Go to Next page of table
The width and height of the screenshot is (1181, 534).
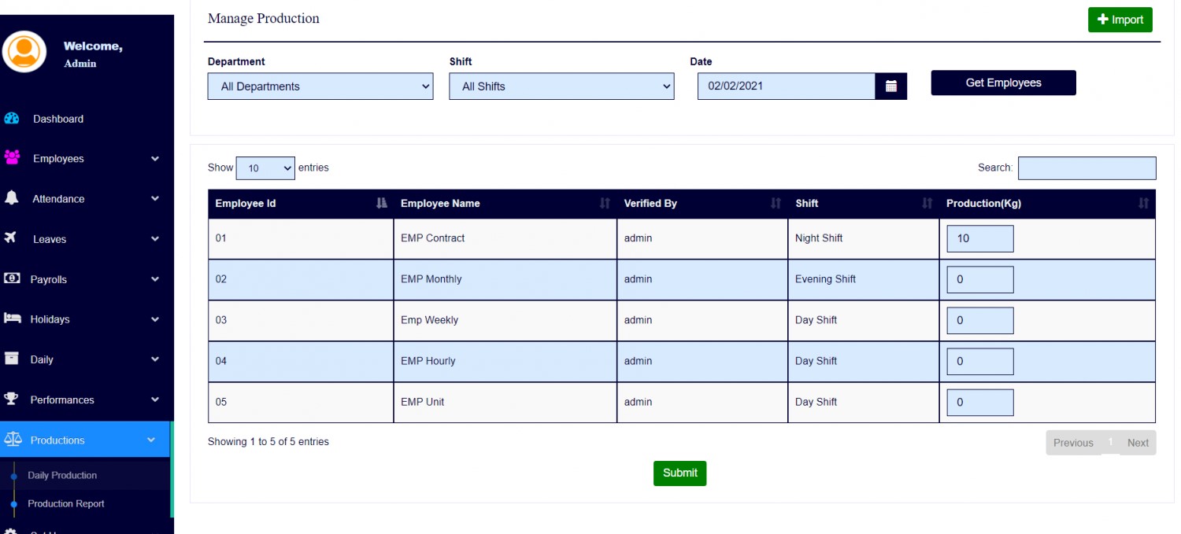[1138, 443]
